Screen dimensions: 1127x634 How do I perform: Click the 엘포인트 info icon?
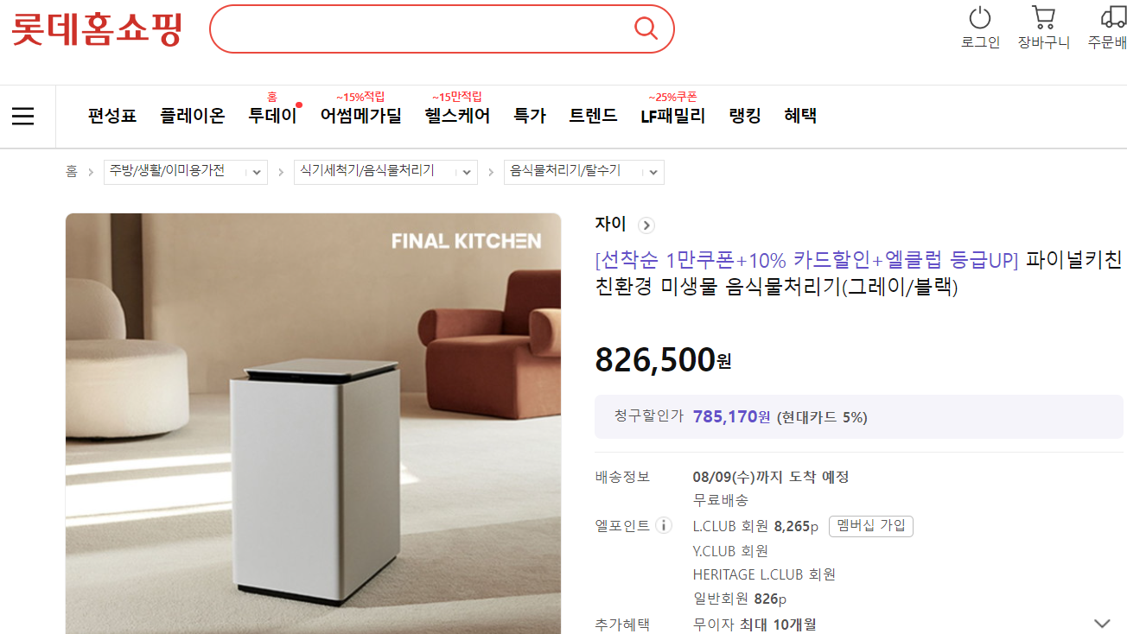[664, 525]
